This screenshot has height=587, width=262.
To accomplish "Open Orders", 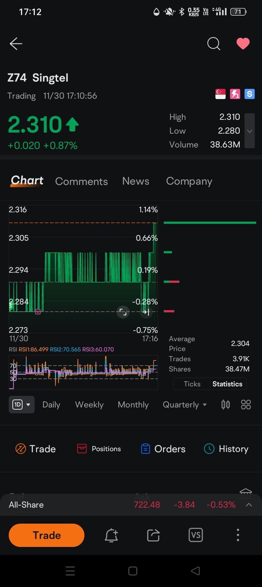I will pos(163,449).
